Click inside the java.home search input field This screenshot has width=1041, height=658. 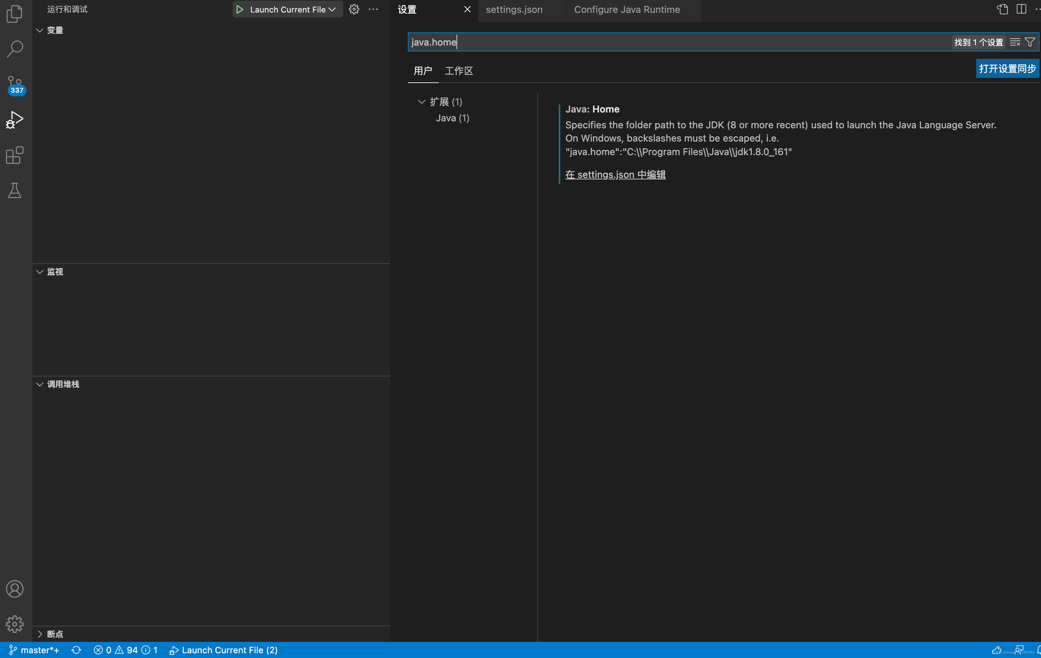point(605,42)
